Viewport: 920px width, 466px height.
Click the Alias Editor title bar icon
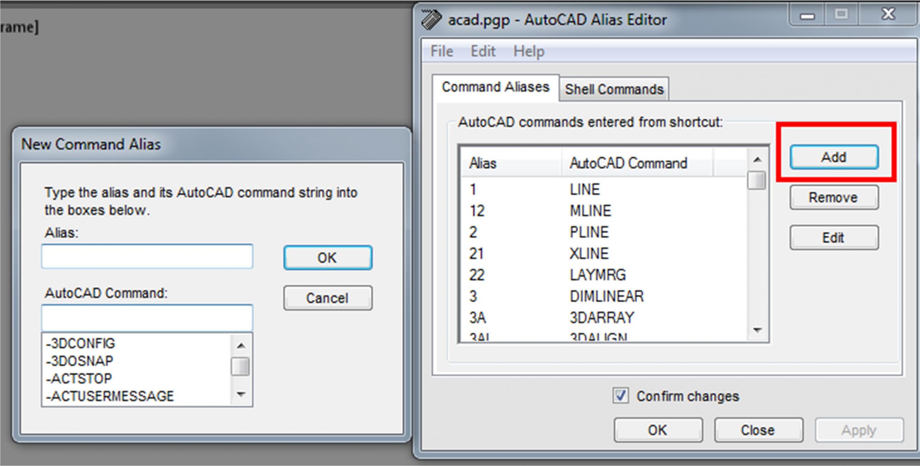pos(431,20)
